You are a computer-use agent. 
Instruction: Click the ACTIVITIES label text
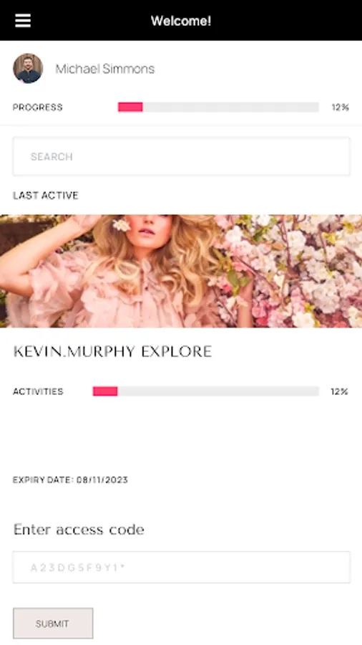[x=38, y=391]
